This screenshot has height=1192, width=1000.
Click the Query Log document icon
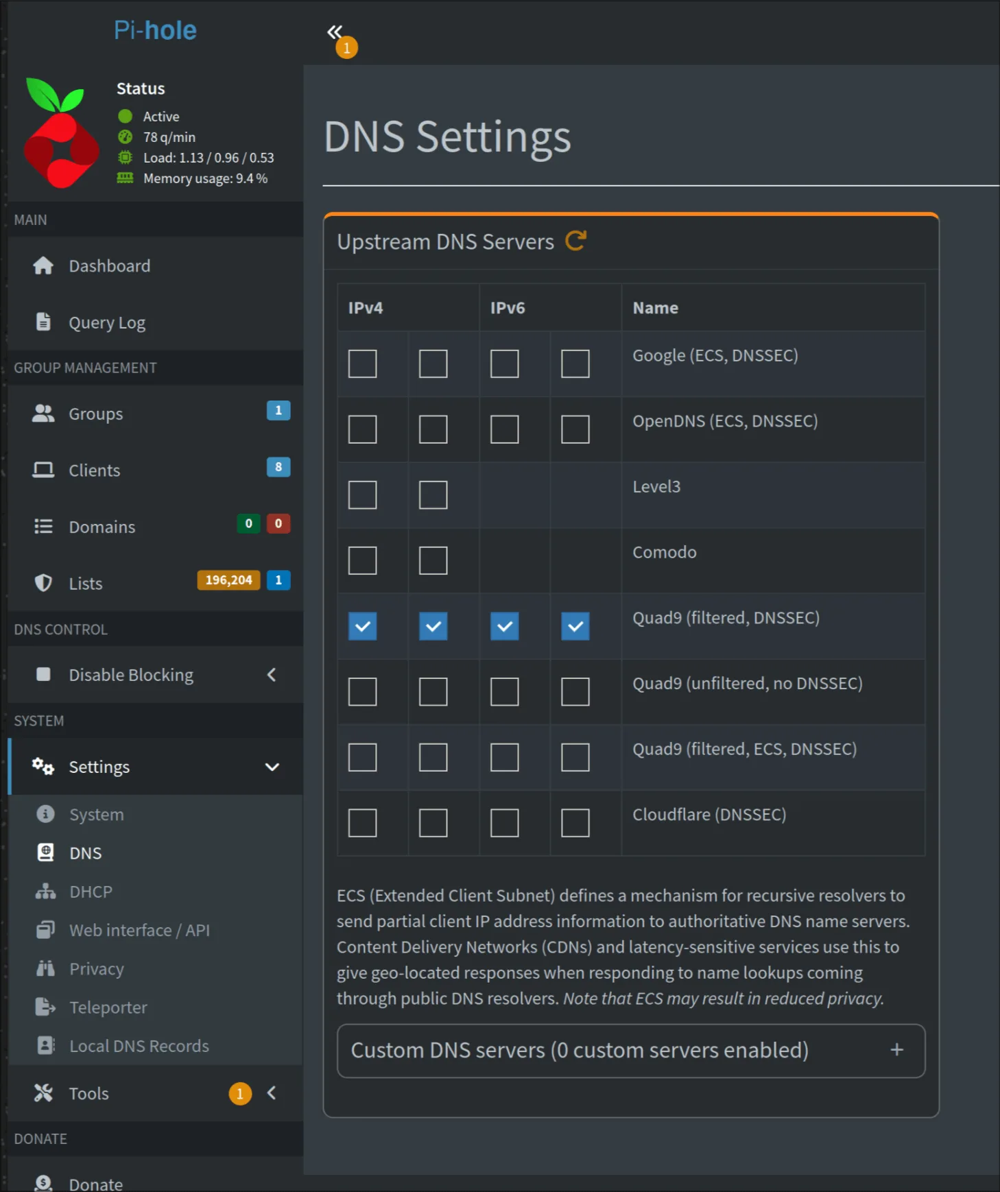click(x=43, y=322)
